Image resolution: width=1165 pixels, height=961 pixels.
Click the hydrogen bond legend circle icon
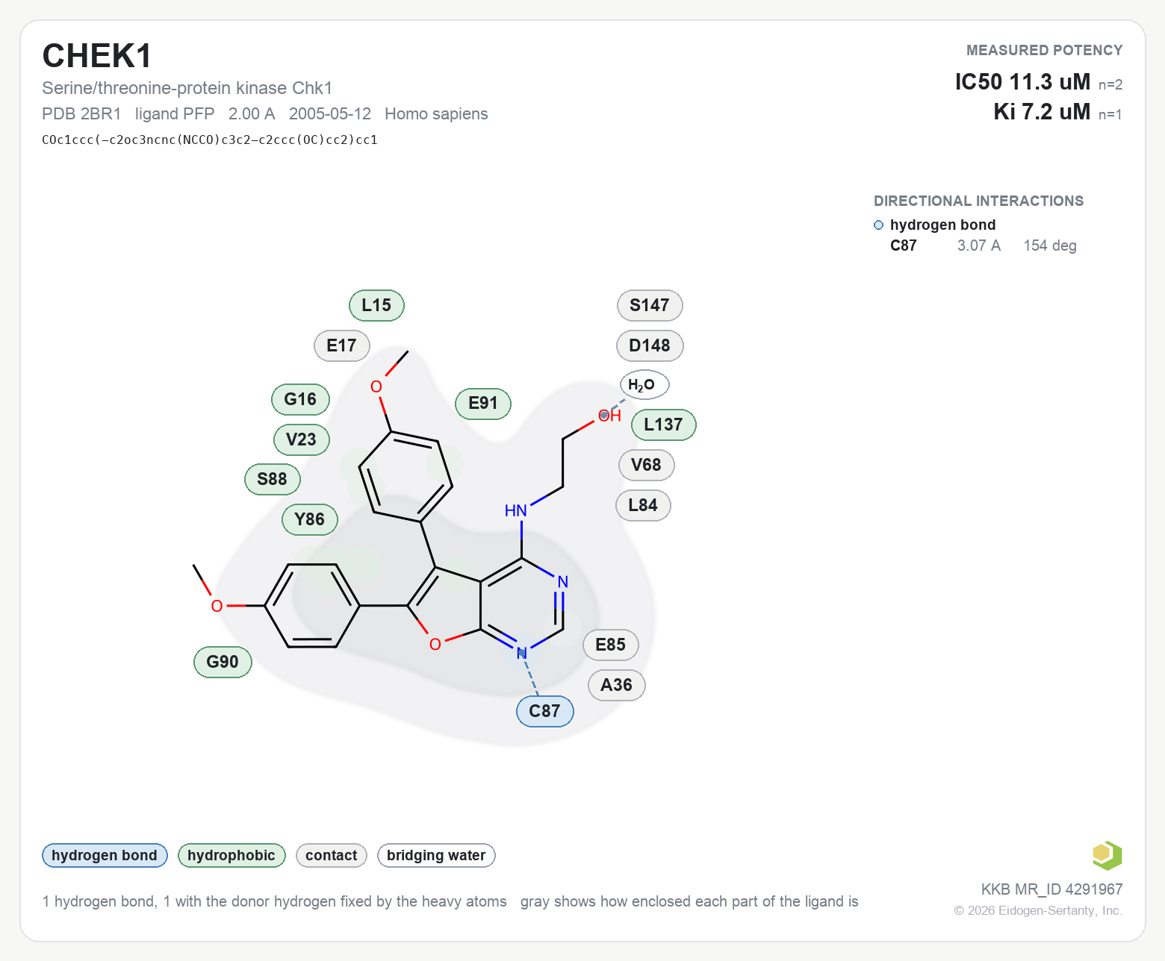pyautogui.click(x=879, y=225)
